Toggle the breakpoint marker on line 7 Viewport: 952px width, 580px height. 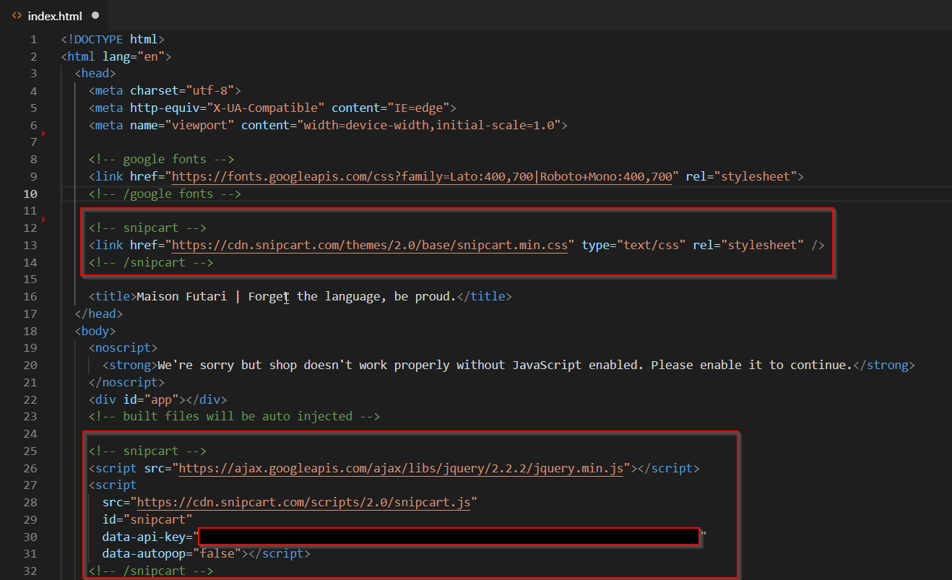point(43,133)
